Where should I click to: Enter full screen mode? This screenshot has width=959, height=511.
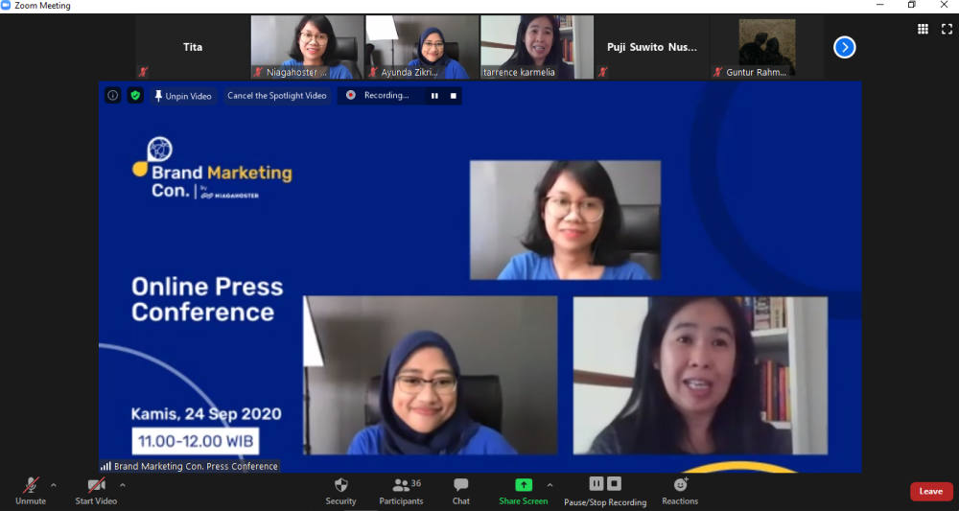point(947,29)
